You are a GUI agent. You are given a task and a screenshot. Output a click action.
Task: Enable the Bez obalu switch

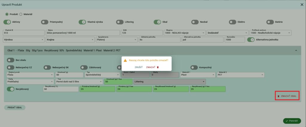(11, 60)
